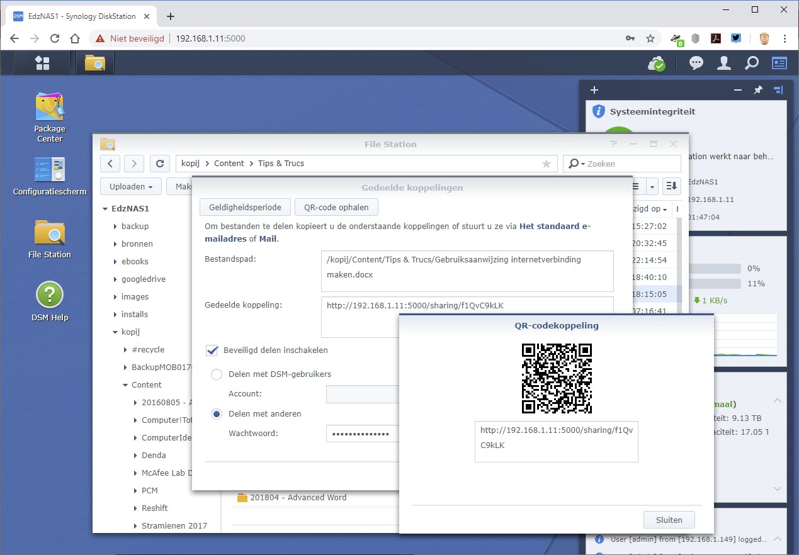
Task: Click Het standaard e-mailadres link
Action: click(555, 227)
